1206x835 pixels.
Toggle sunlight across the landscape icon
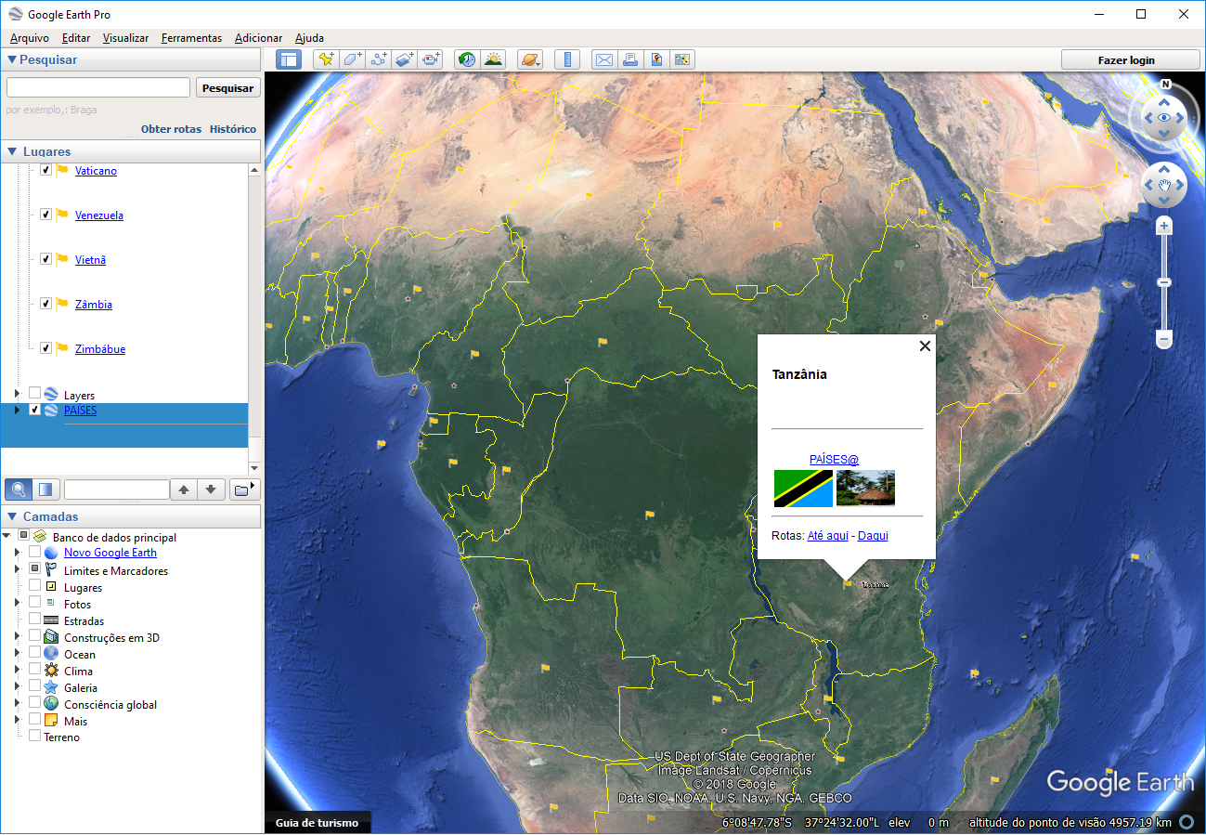(493, 60)
